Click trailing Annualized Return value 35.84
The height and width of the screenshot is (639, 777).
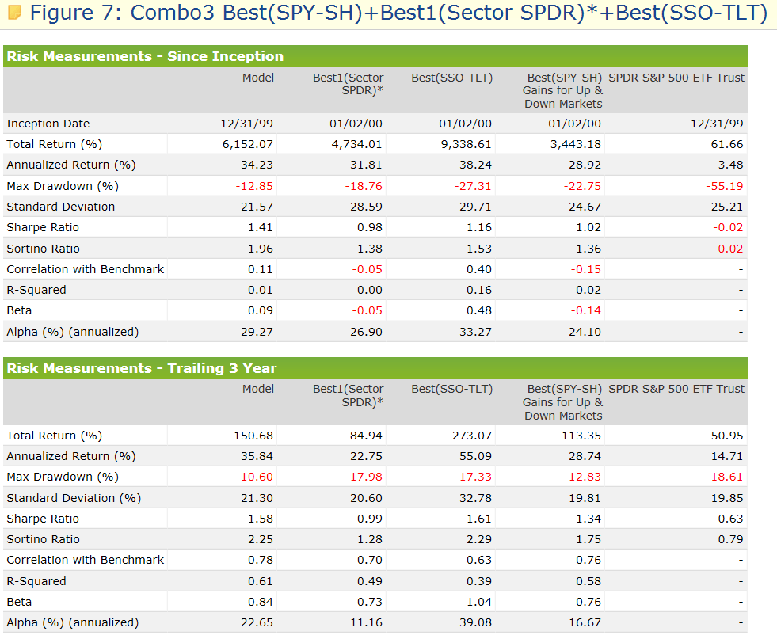click(257, 456)
